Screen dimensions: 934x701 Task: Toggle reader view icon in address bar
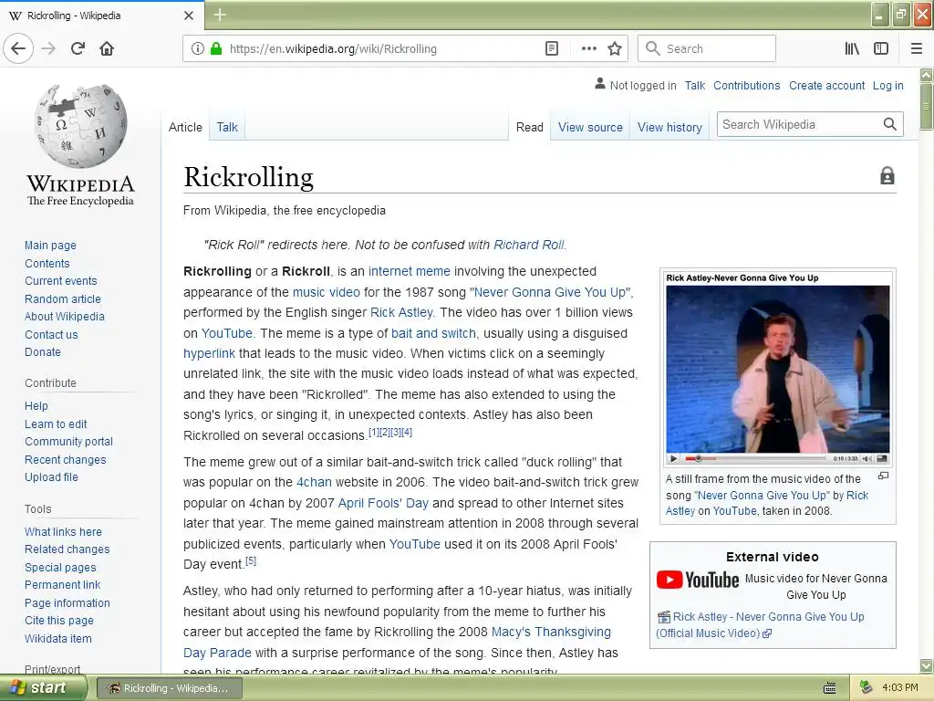click(x=552, y=49)
